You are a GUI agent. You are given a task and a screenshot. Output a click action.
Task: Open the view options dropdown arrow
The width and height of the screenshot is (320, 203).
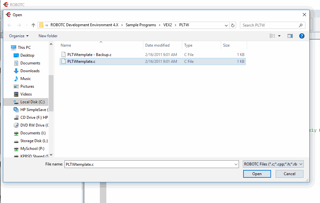point(279,36)
